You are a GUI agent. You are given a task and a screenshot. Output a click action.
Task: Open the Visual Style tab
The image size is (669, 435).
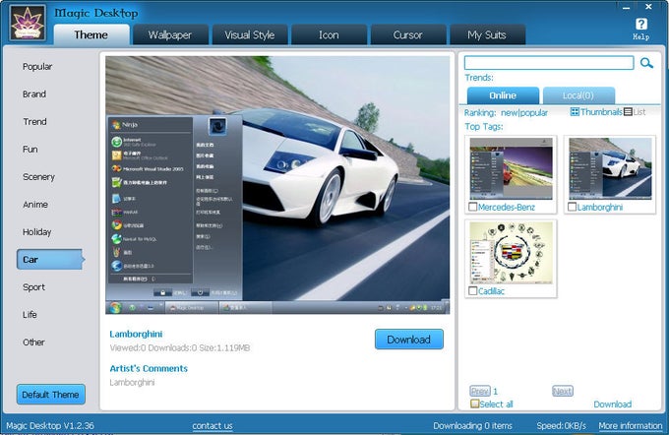[250, 34]
